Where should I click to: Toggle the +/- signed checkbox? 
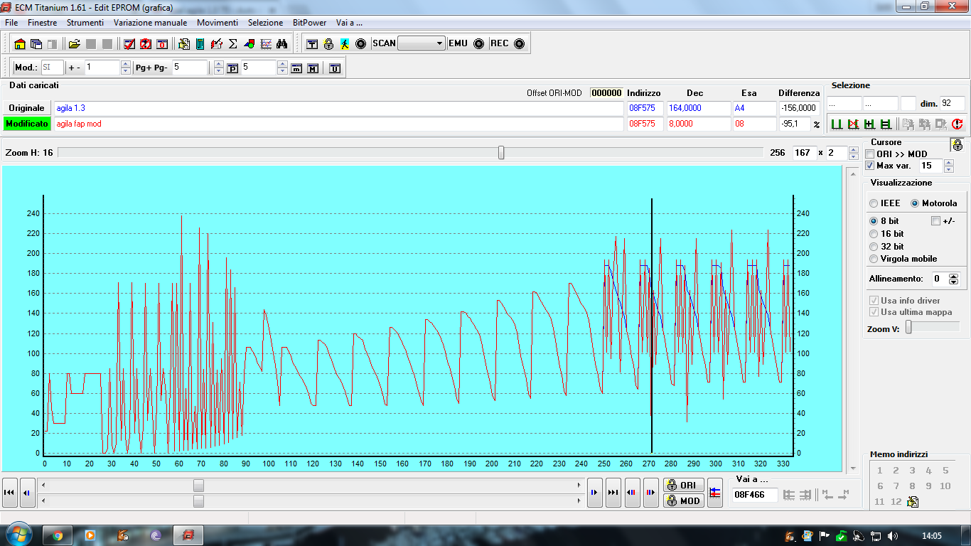click(935, 221)
